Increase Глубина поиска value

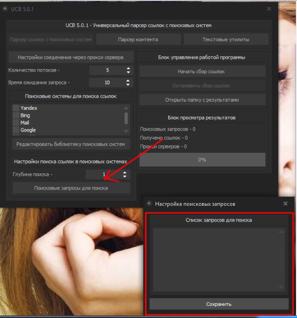(x=125, y=172)
